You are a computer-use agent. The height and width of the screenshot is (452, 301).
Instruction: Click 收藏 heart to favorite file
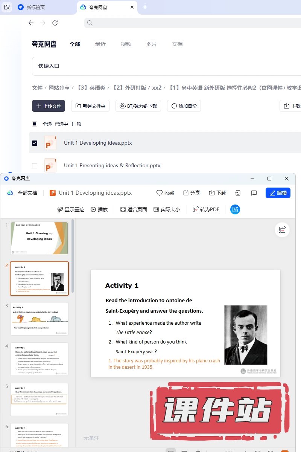pos(165,193)
